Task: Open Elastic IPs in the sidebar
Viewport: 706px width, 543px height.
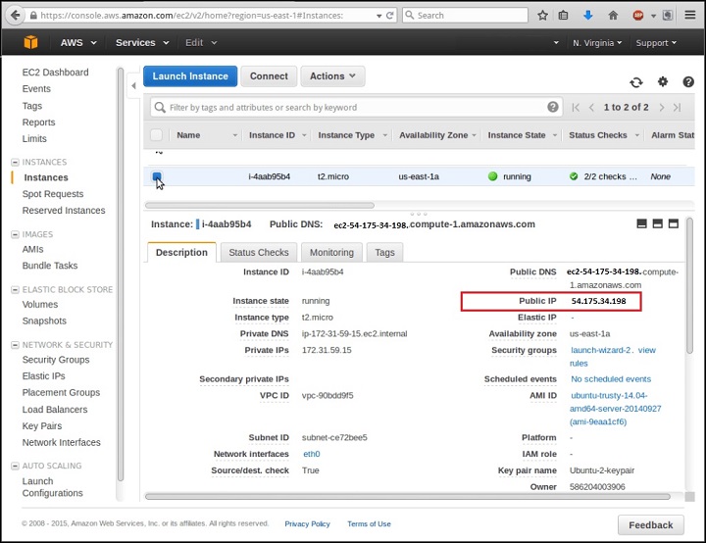Action: point(44,376)
